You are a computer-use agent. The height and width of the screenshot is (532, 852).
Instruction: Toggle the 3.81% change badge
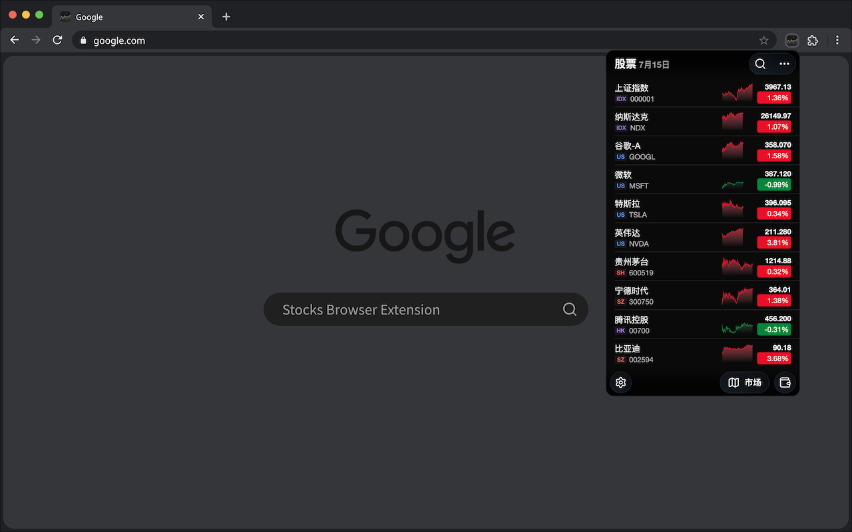point(774,243)
